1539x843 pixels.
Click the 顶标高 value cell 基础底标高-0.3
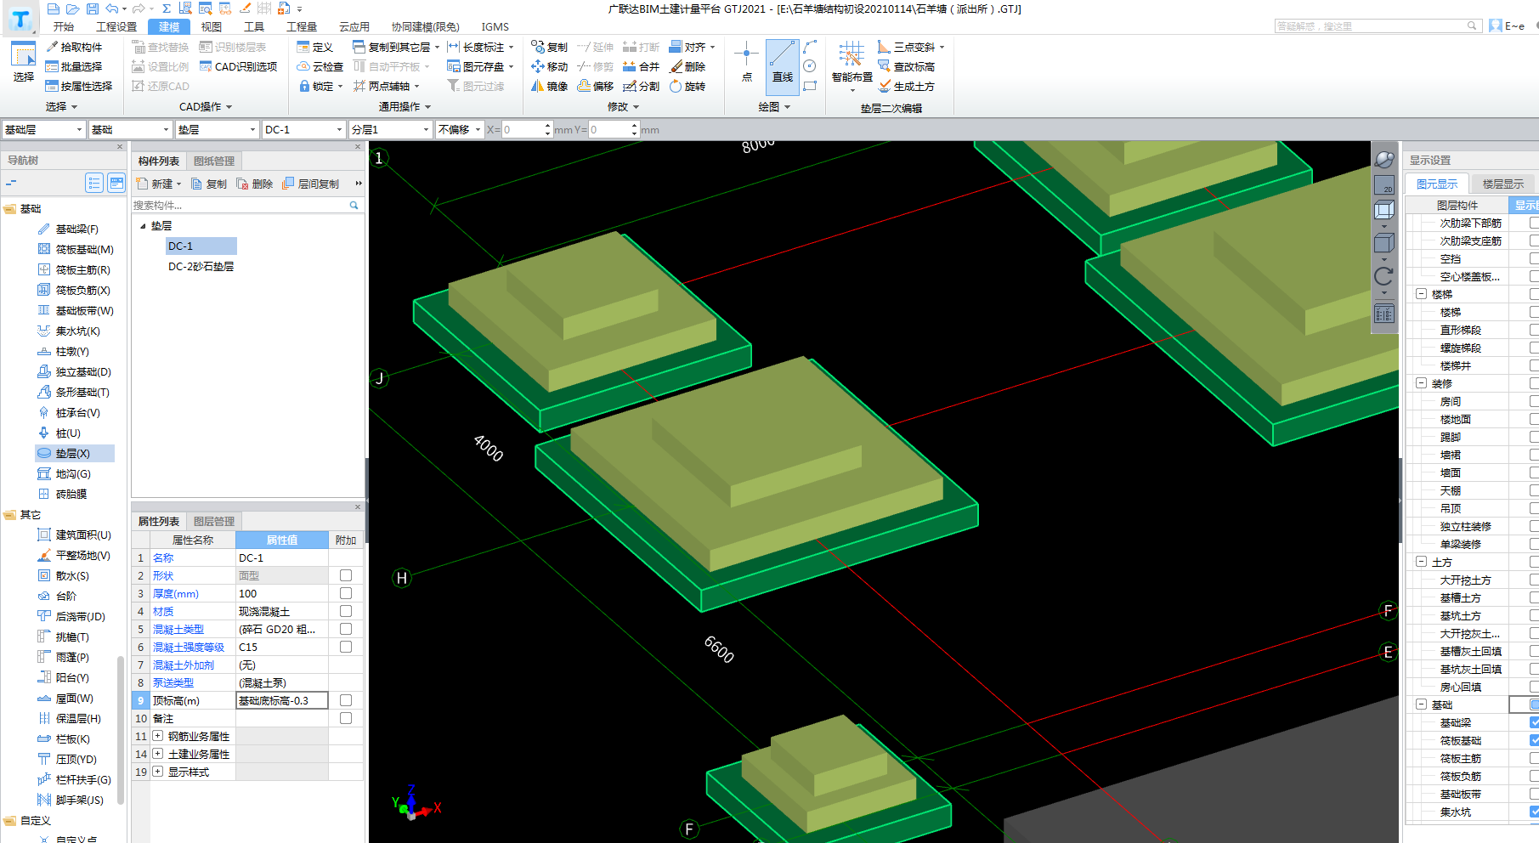[281, 700]
